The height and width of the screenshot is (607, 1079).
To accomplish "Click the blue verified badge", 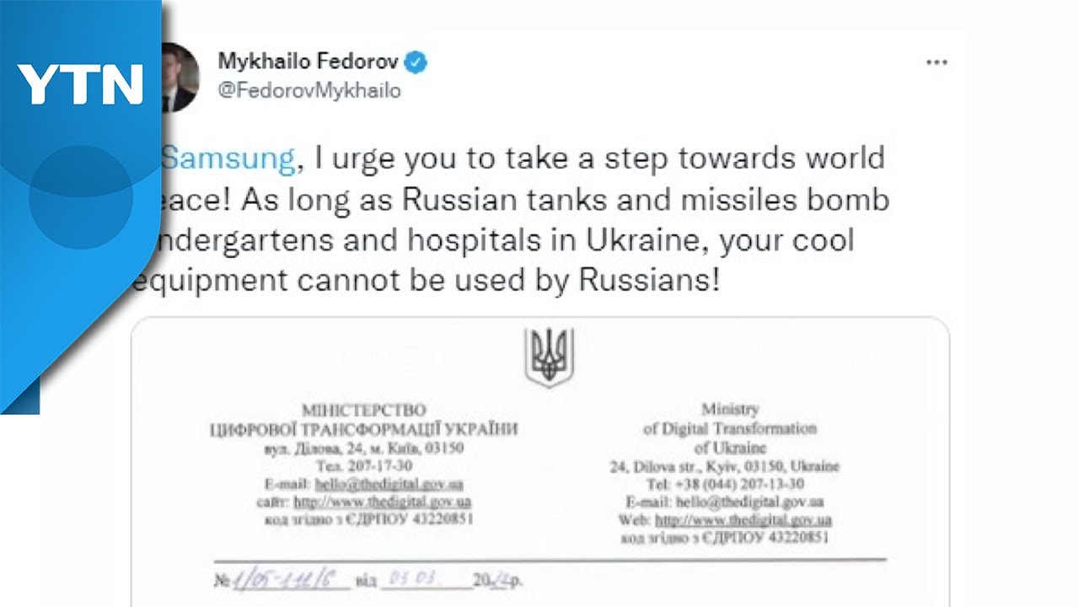I will tap(416, 62).
